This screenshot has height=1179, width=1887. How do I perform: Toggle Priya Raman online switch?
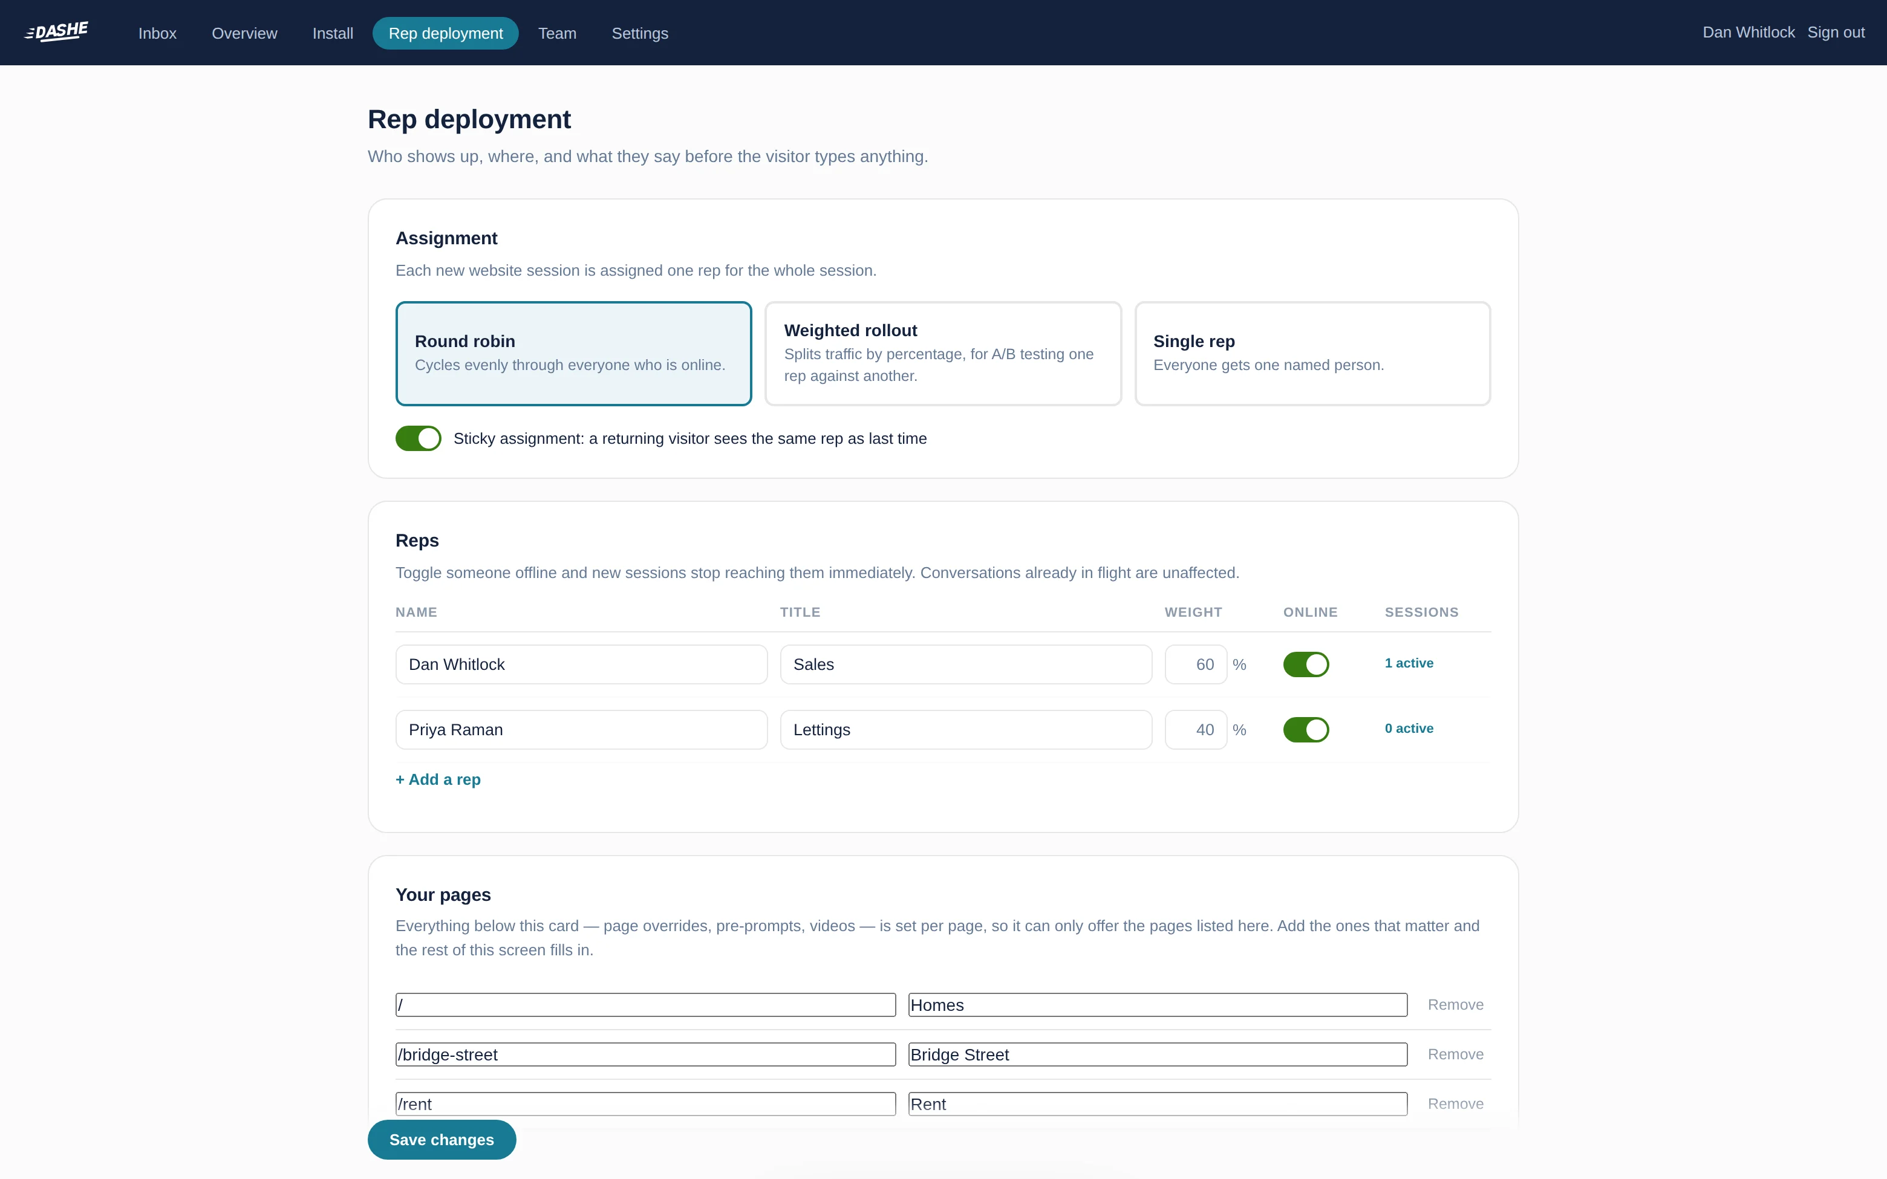coord(1306,730)
